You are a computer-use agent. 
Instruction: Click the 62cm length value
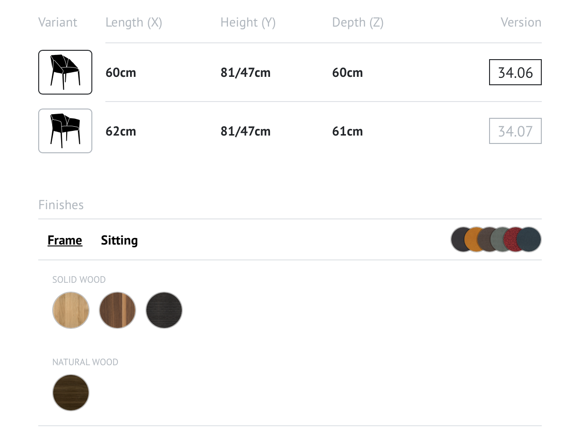tap(121, 131)
